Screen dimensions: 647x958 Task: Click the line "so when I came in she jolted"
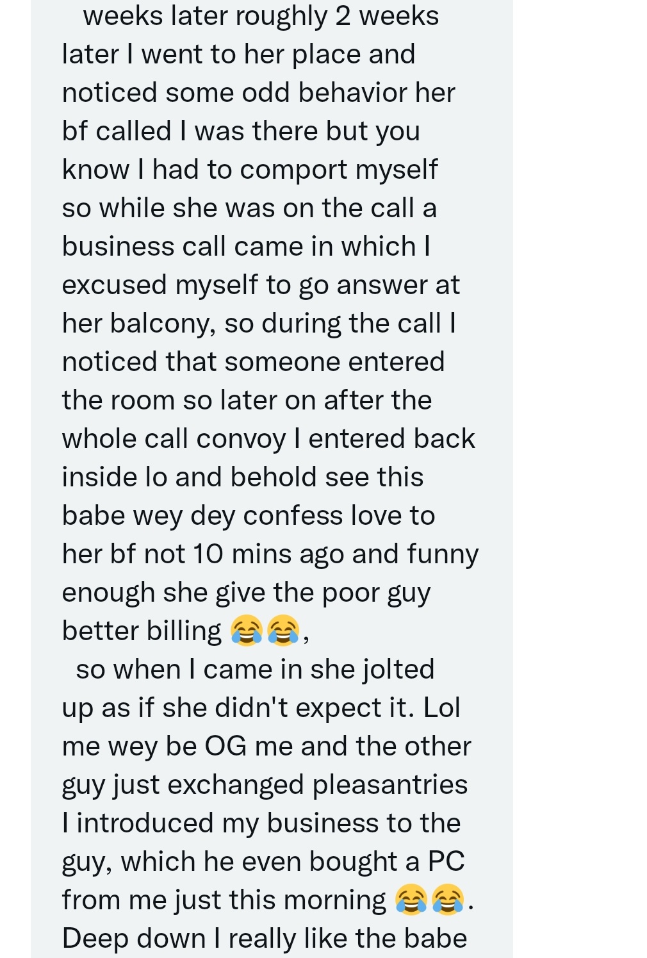click(x=256, y=669)
